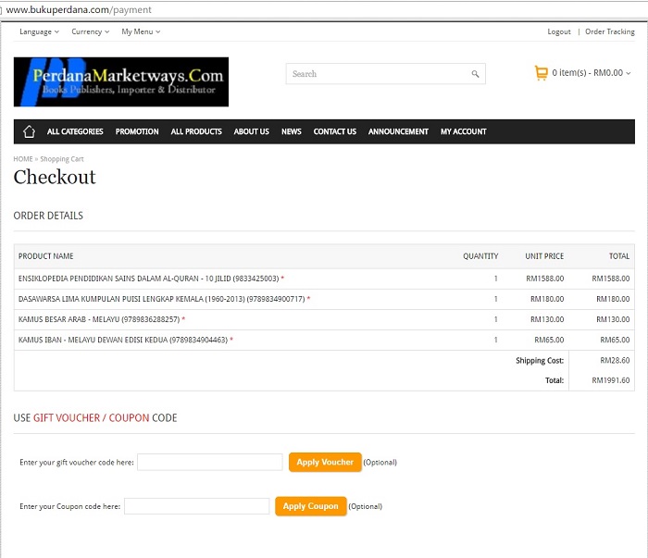648x558 pixels.
Task: Click the Shipping Cost label
Action: (540, 361)
